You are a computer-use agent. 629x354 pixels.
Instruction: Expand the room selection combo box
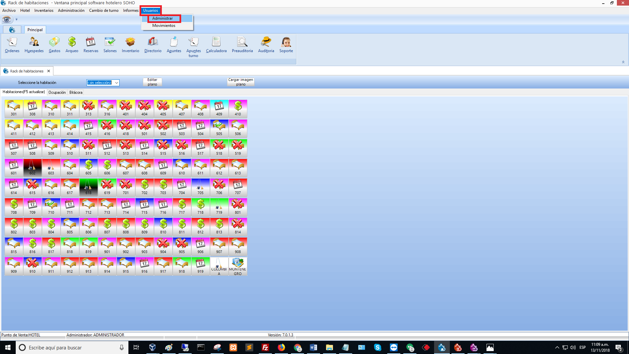(x=116, y=83)
